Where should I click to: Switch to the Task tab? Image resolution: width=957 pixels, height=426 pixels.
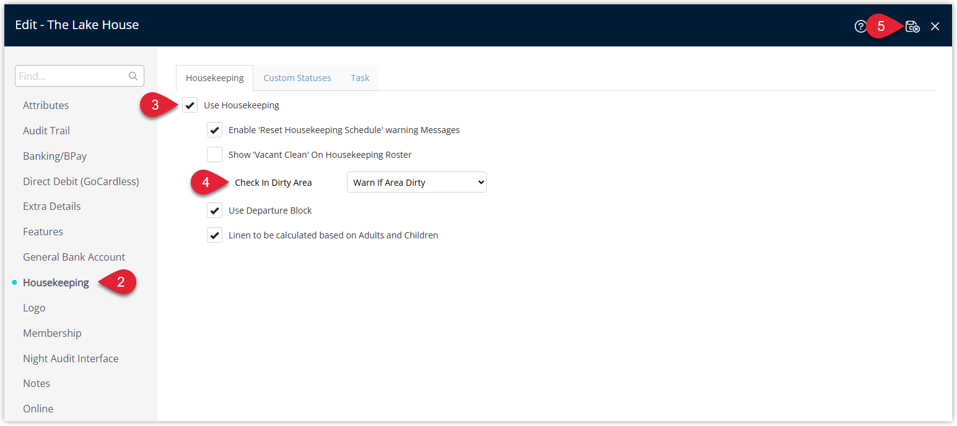360,78
